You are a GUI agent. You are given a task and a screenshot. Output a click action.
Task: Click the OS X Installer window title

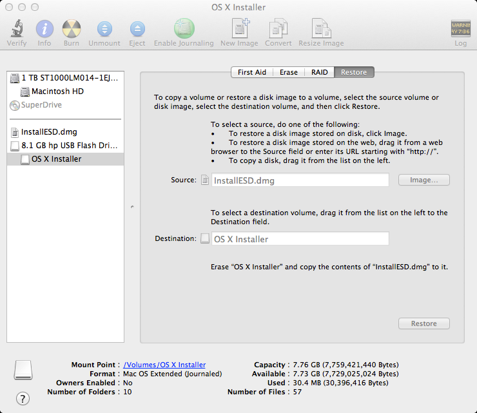tap(238, 7)
